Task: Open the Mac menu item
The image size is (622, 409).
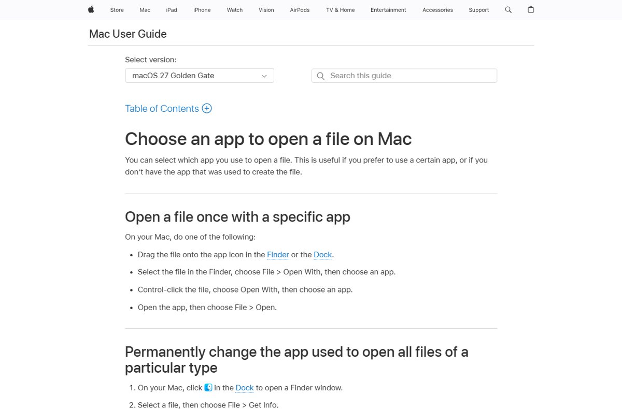Action: (145, 10)
